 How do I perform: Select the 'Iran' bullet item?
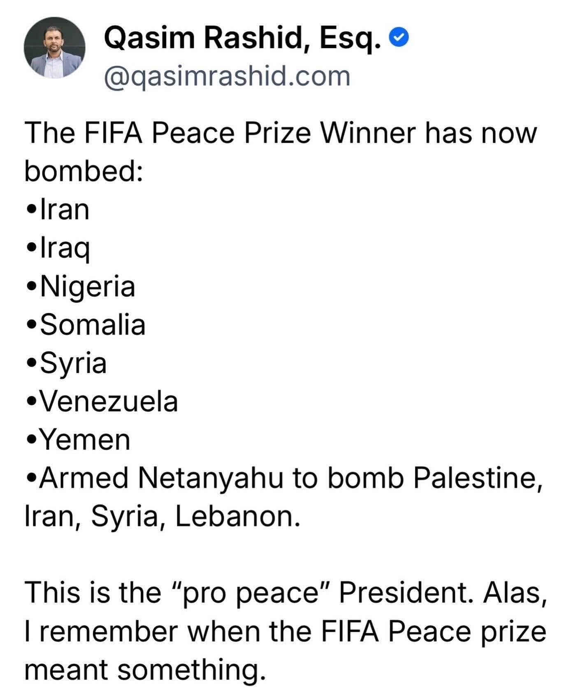pos(64,210)
